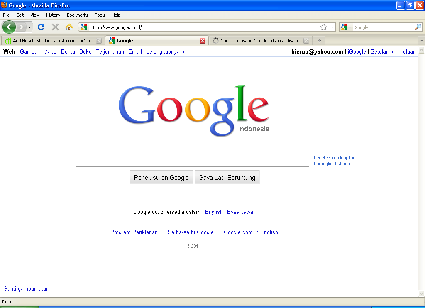
Task: Click the hienzz@yahoo.com account text
Action: click(x=317, y=51)
